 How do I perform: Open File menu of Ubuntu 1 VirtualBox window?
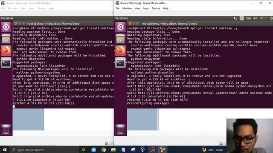(3, 8)
